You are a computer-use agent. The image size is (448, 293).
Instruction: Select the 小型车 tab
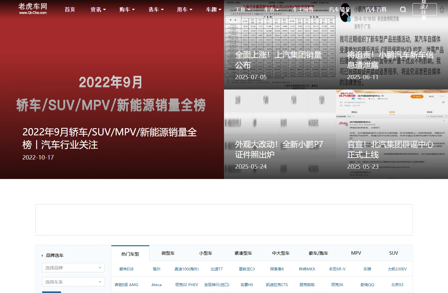(x=206, y=253)
